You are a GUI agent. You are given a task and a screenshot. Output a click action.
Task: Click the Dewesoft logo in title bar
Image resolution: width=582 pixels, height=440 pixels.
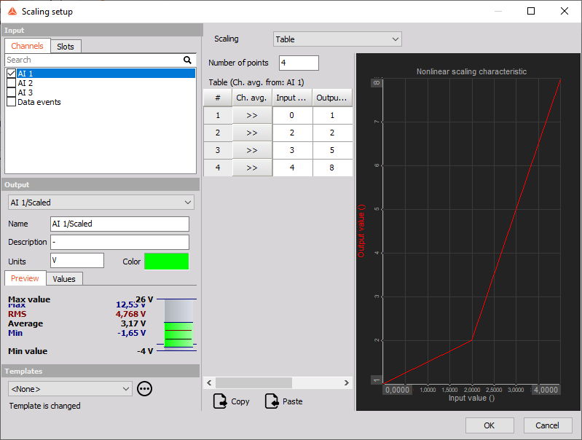coord(12,12)
